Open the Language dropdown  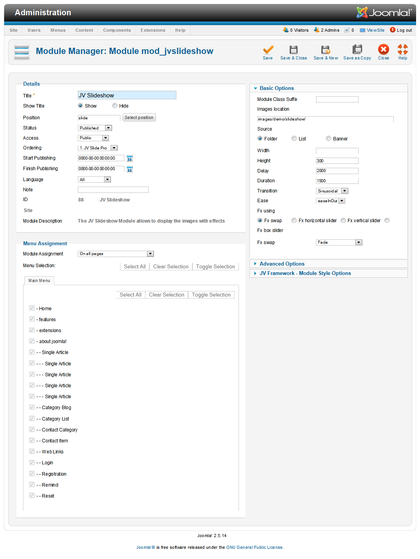pyautogui.click(x=95, y=180)
